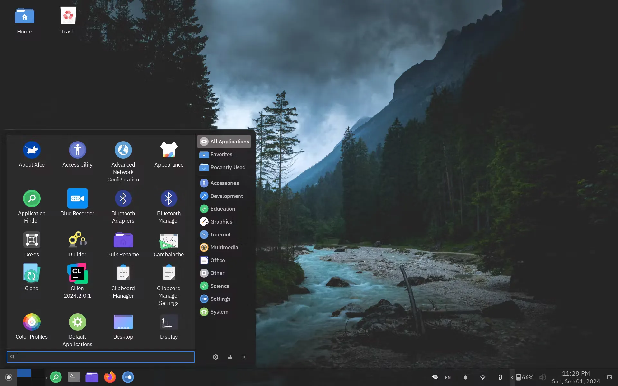
Task: Click the log out button
Action: click(x=244, y=357)
